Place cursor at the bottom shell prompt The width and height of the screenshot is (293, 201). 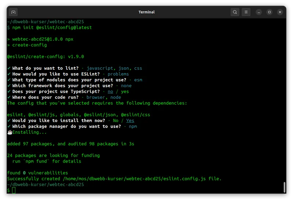(x=14, y=190)
